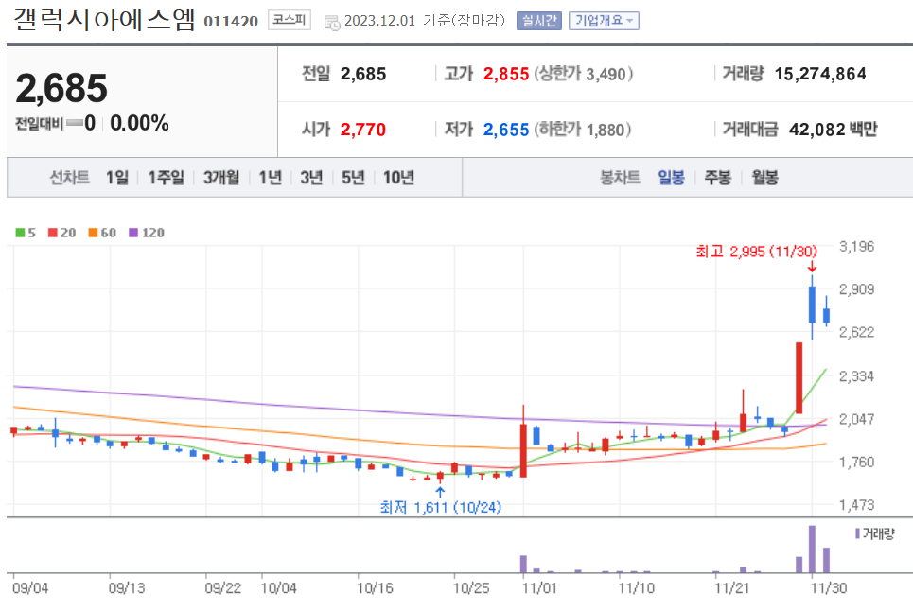Select the 3개월 line chart tab
Viewport: 913px width, 611px height.
click(221, 178)
